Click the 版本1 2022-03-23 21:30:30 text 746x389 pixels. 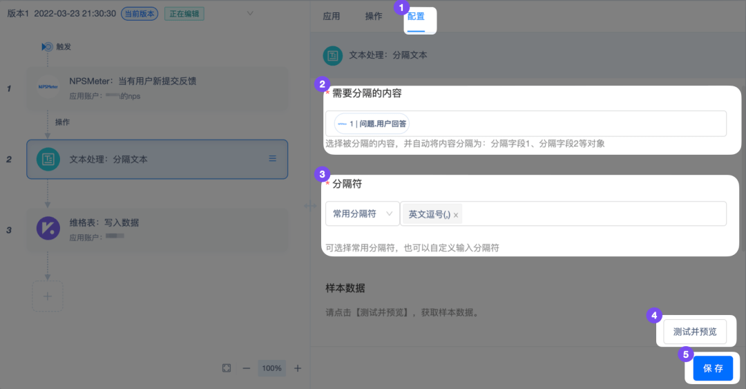click(x=61, y=14)
